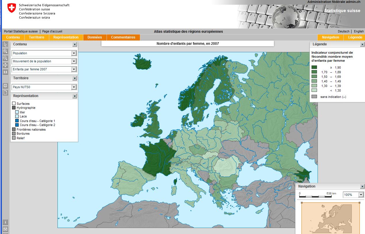Select the pan move tool
The height and width of the screenshot is (234, 365).
tap(5, 65)
